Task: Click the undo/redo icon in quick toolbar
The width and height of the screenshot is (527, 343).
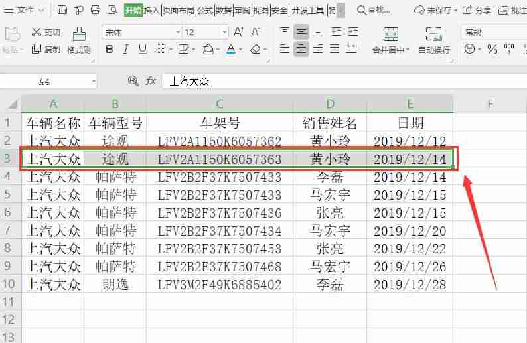Action: pyautogui.click(x=79, y=10)
